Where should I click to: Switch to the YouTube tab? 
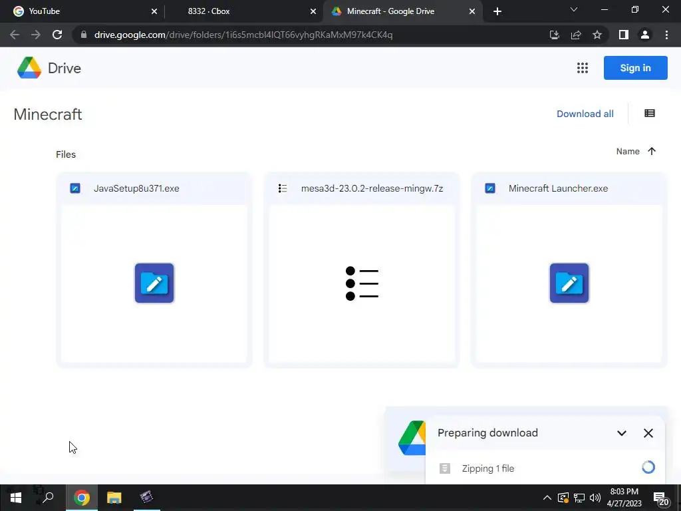pyautogui.click(x=84, y=11)
